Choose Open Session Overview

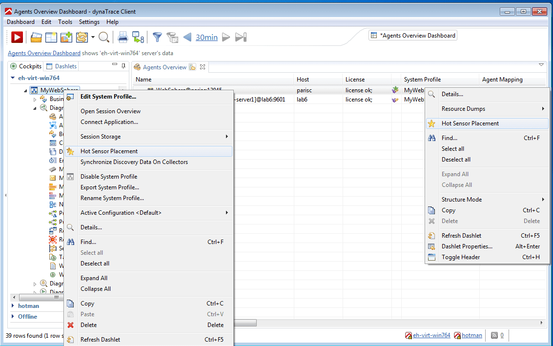[148, 111]
